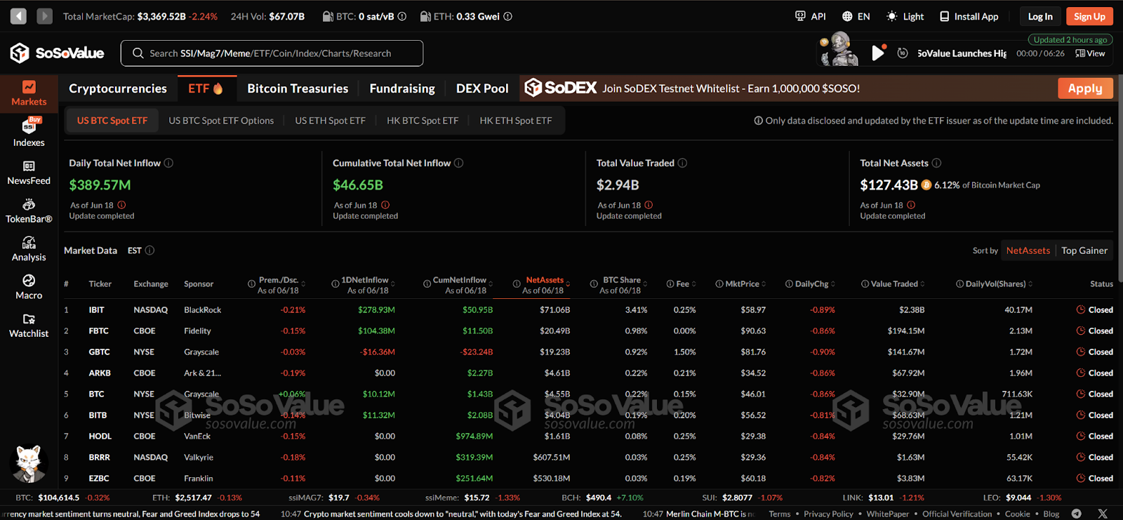This screenshot has width=1123, height=520.
Task: Open the FBTC ticker row
Action: [588, 331]
